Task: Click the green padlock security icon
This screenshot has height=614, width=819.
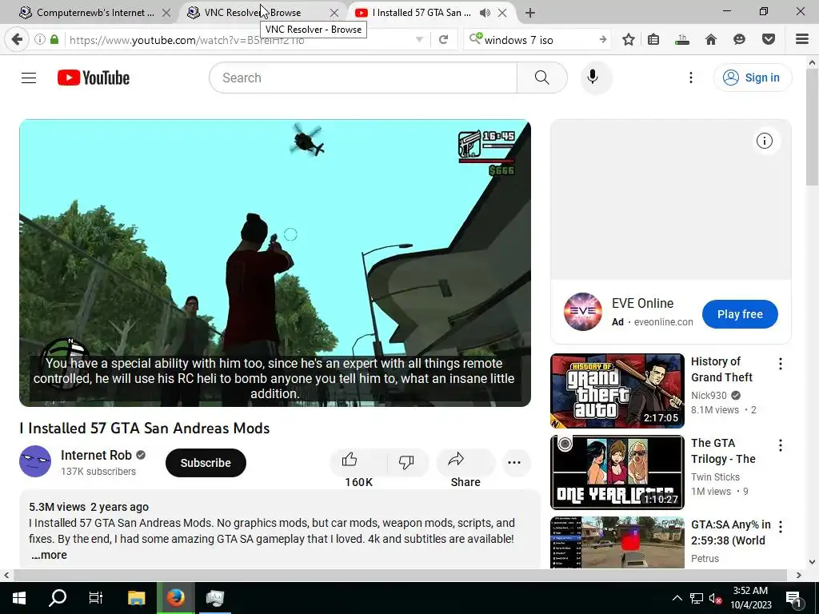Action: tap(54, 39)
